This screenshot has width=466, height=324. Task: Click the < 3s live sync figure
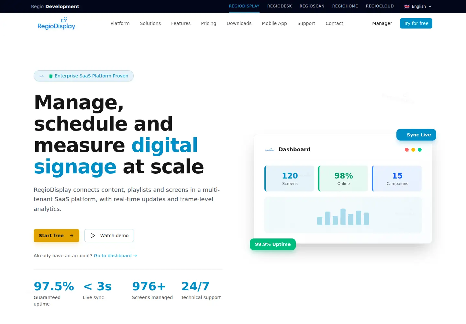97,286
